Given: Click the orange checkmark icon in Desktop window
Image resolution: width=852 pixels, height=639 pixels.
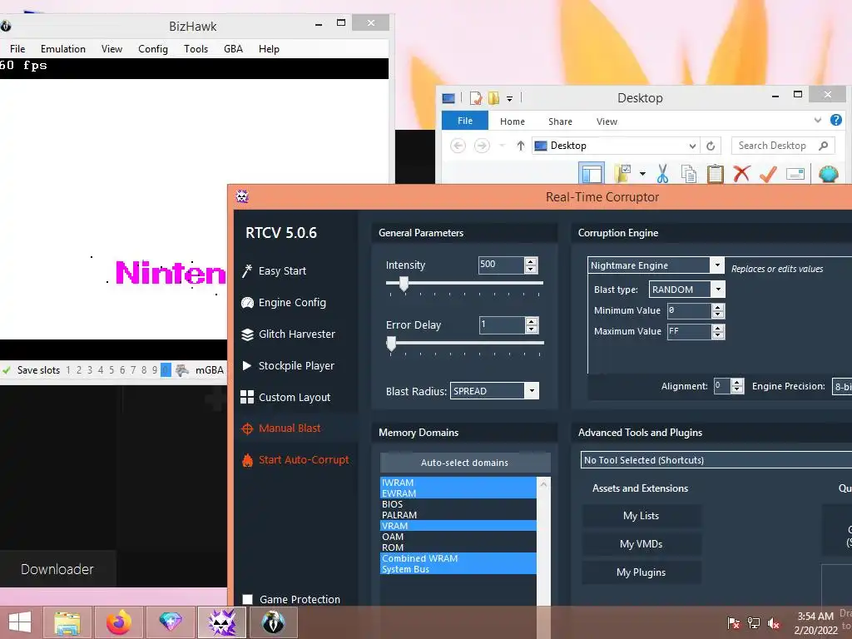Looking at the screenshot, I should click(x=768, y=175).
